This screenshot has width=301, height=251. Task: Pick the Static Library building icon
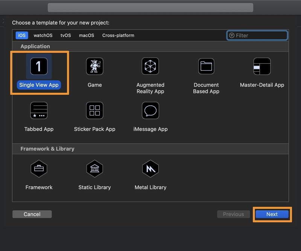(95, 169)
